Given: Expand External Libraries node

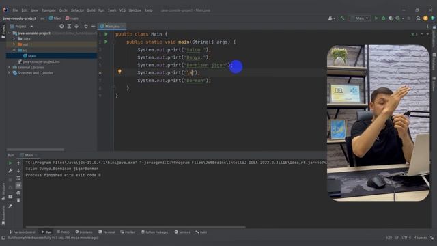Looking at the screenshot, I should (9, 67).
